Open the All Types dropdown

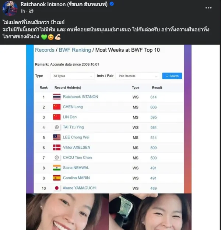(73, 76)
